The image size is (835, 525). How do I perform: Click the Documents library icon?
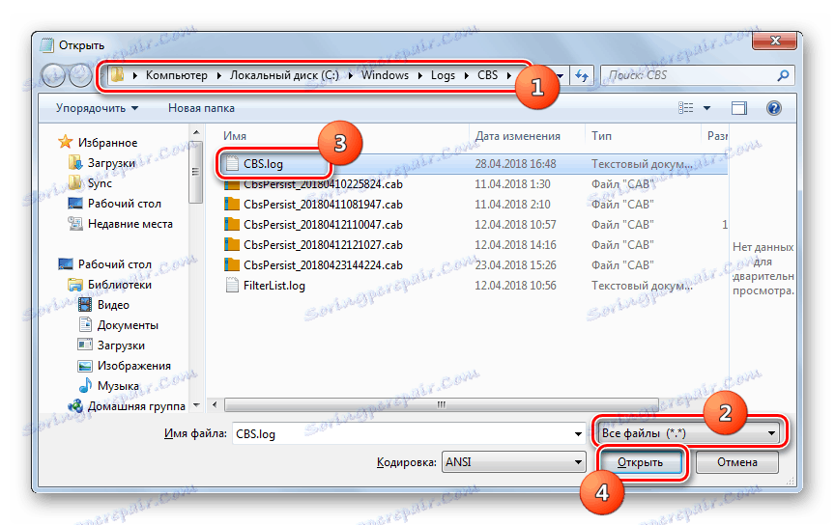click(x=85, y=324)
